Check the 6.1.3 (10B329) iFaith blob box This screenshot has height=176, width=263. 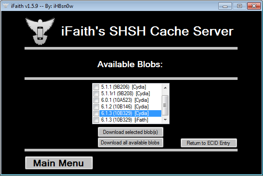96,120
